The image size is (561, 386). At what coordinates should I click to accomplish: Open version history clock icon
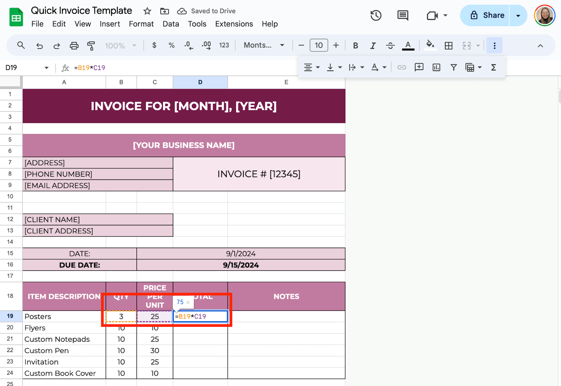(x=376, y=15)
